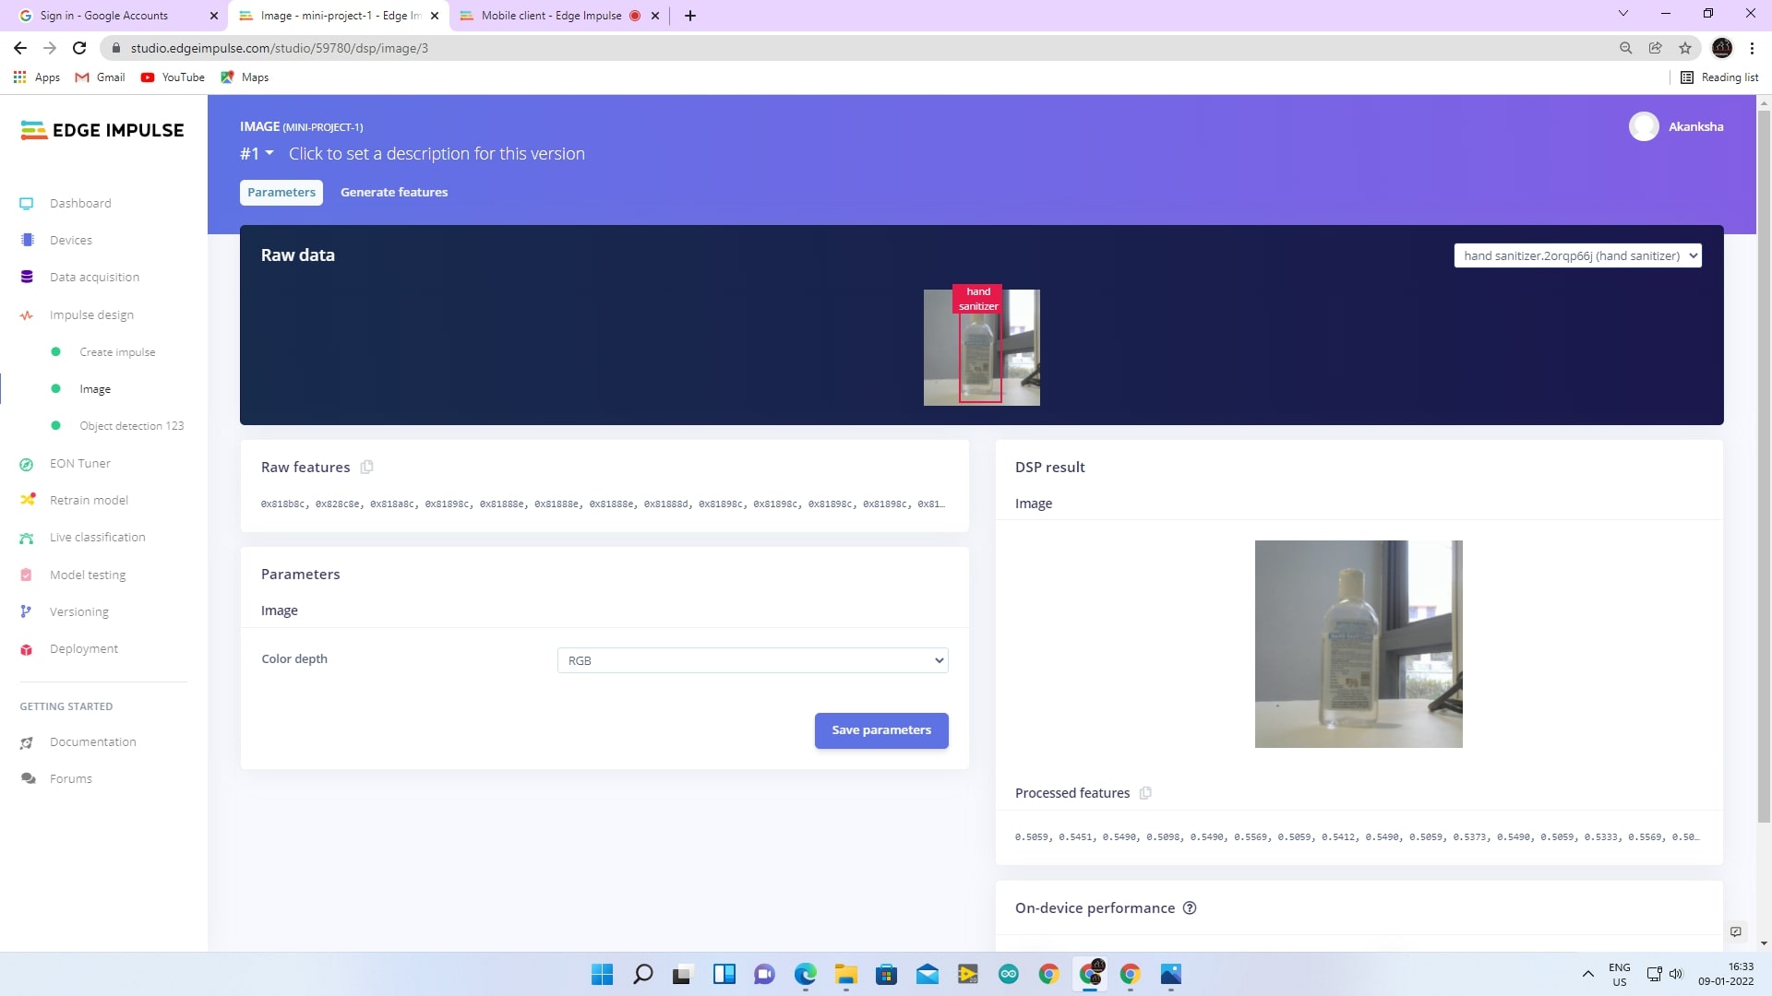Switch to the Generate features tab
Screen dimensions: 1772x996
point(394,192)
